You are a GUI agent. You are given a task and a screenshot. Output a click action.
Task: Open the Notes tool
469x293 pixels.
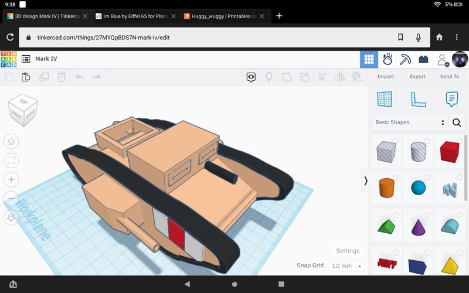451,99
